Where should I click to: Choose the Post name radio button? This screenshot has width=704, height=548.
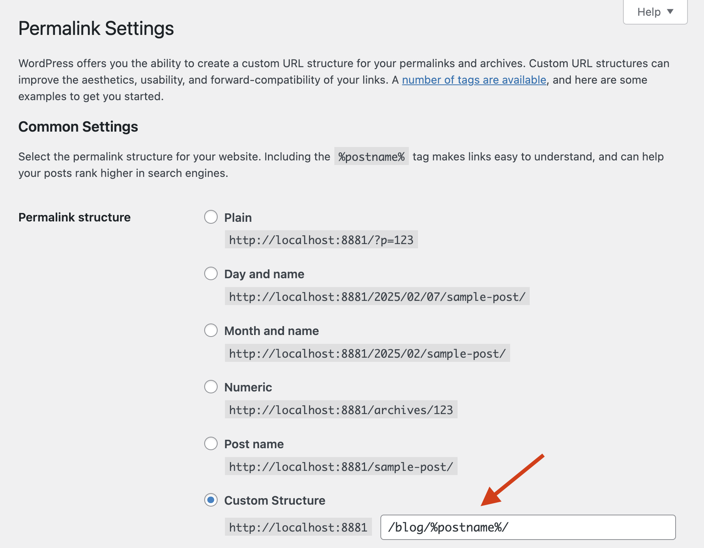(211, 443)
